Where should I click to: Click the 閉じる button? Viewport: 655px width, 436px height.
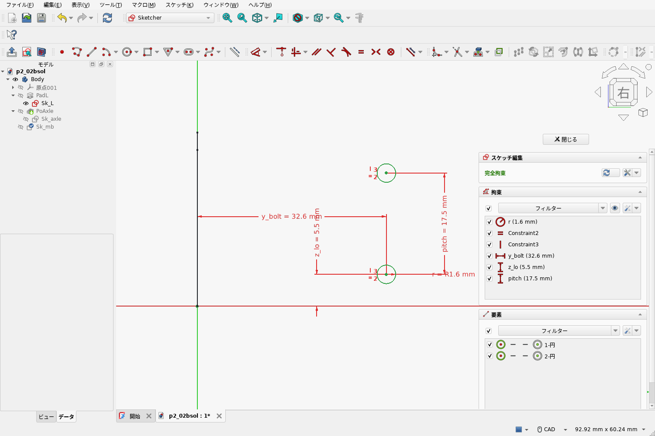(x=566, y=139)
